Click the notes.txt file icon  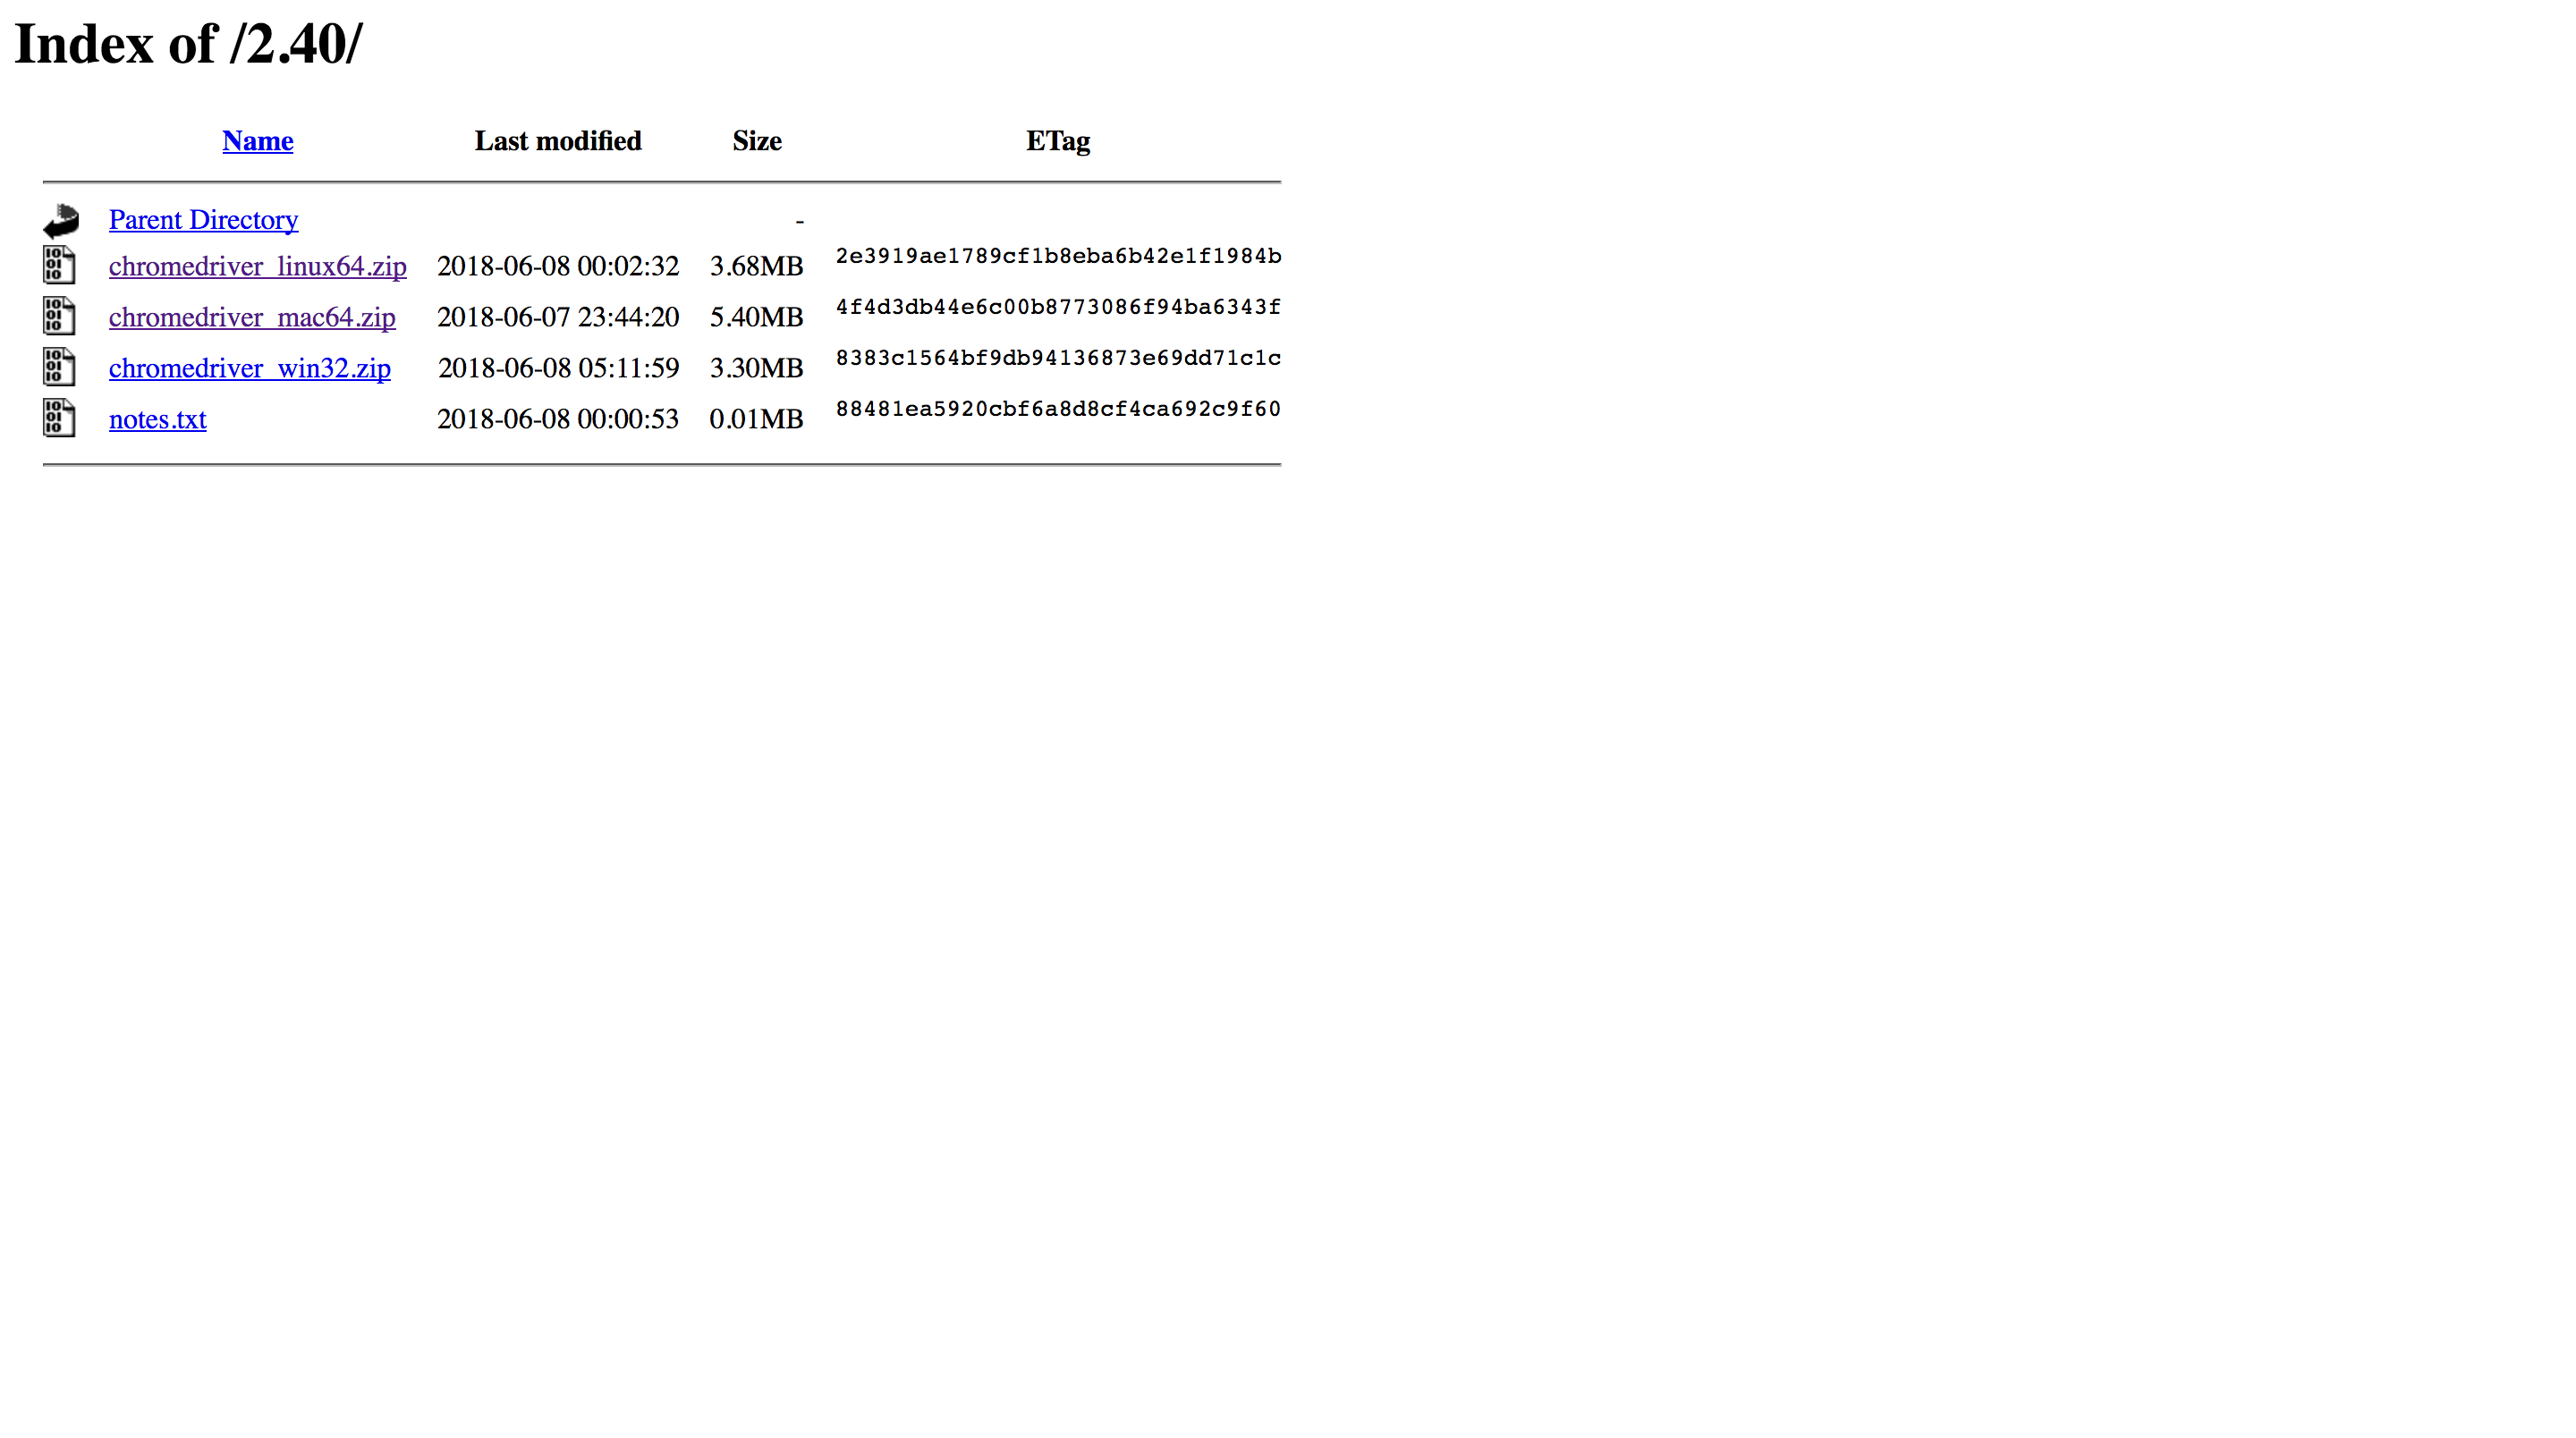(x=58, y=418)
